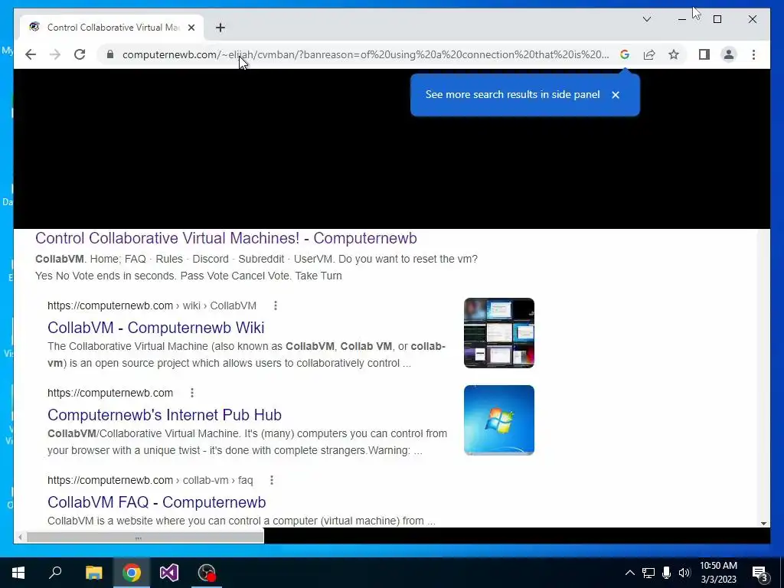Image resolution: width=784 pixels, height=588 pixels.
Task: Open the Chrome profile avatar menu
Action: pyautogui.click(x=729, y=54)
